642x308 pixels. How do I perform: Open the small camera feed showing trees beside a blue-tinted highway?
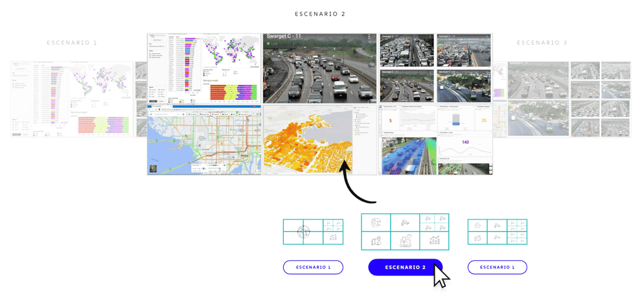464,86
